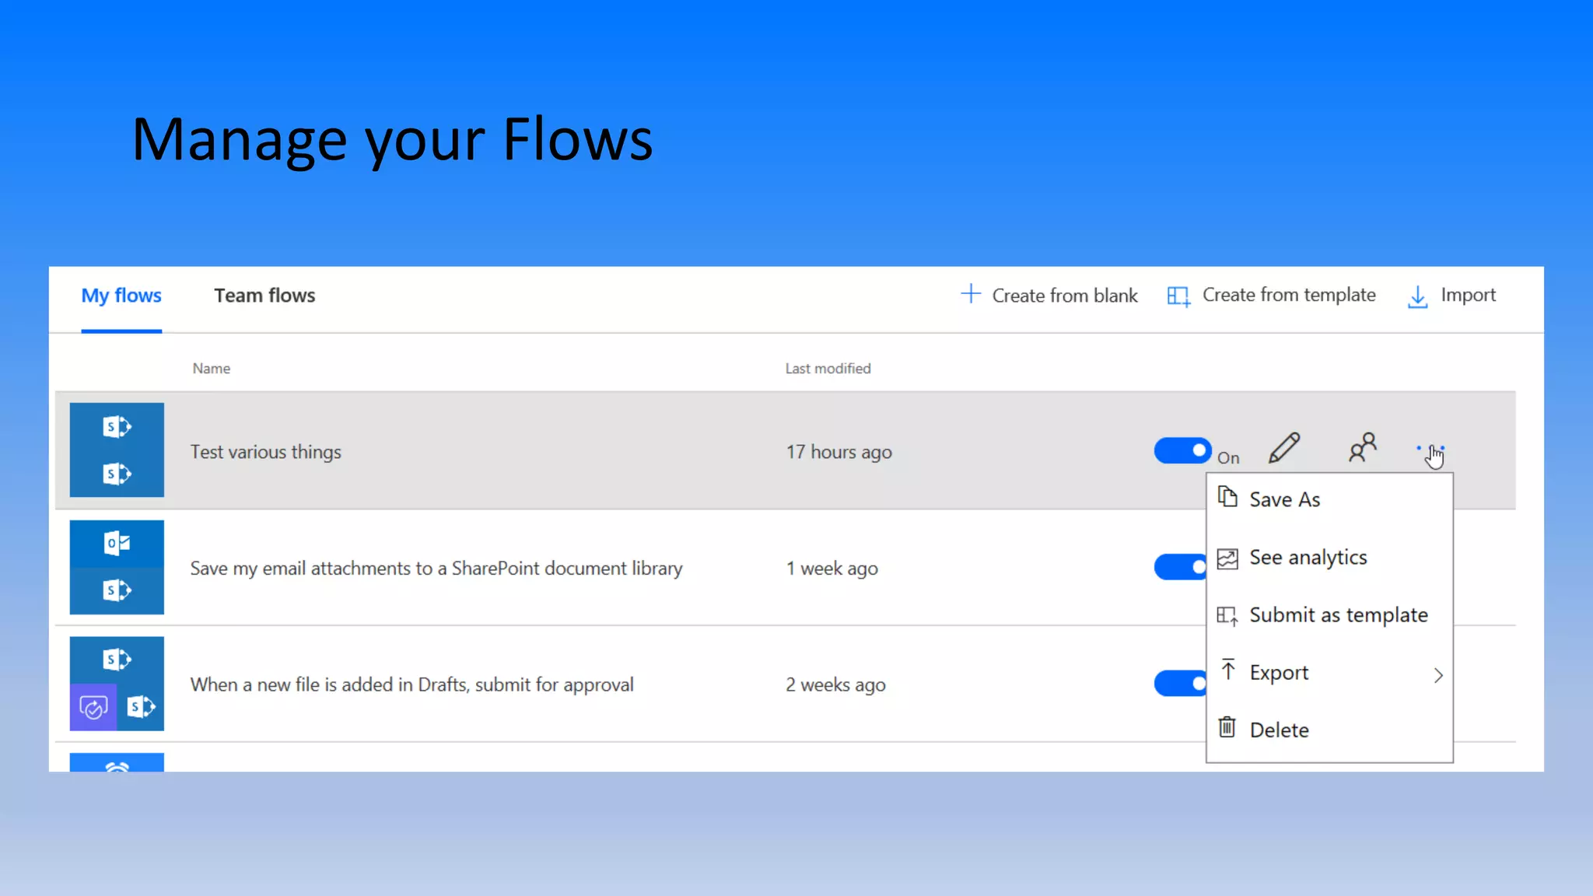Image resolution: width=1593 pixels, height=896 pixels.
Task: Open When a new file is added in Drafts flow
Action: pyautogui.click(x=412, y=684)
